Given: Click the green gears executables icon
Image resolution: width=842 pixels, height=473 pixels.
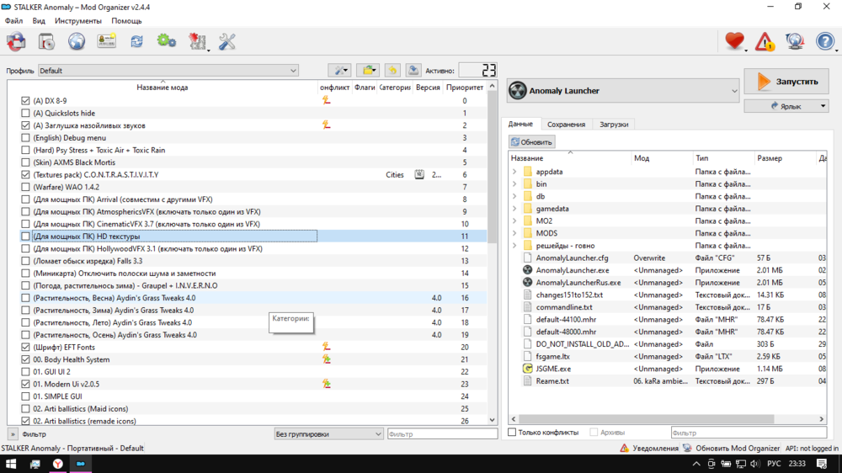Looking at the screenshot, I should click(167, 40).
